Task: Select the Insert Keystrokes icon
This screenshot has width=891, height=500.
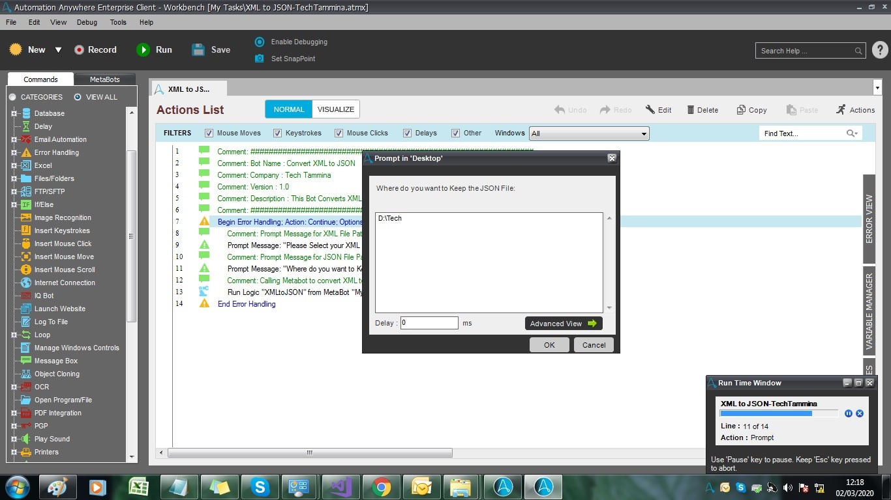Action: point(26,230)
